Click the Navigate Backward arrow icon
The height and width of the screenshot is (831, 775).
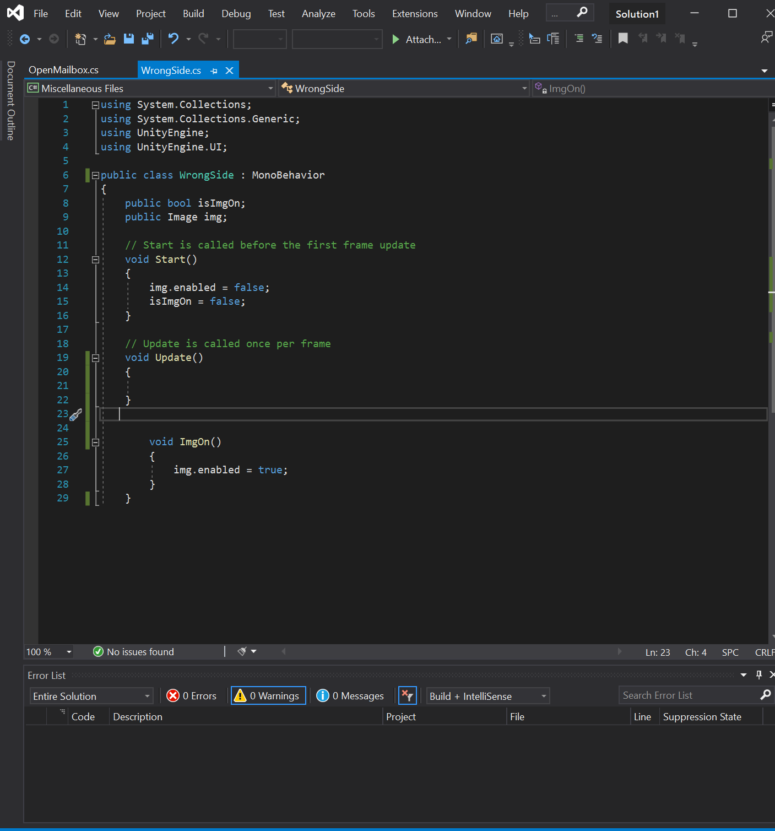25,39
